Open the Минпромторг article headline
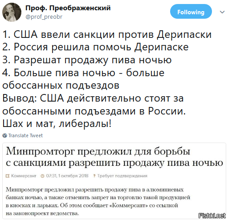The width and height of the screenshot is (228, 221). [x=114, y=157]
